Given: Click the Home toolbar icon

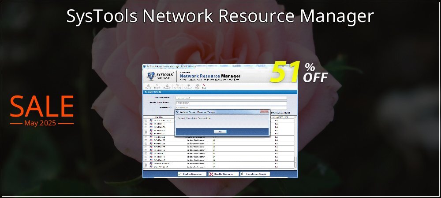Looking at the screenshot, I should pyautogui.click(x=148, y=86).
